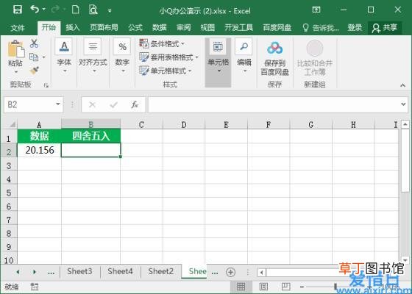Image resolution: width=412 pixels, height=294 pixels.
Task: Open the 套用表格格式 menu
Action: [x=169, y=57]
